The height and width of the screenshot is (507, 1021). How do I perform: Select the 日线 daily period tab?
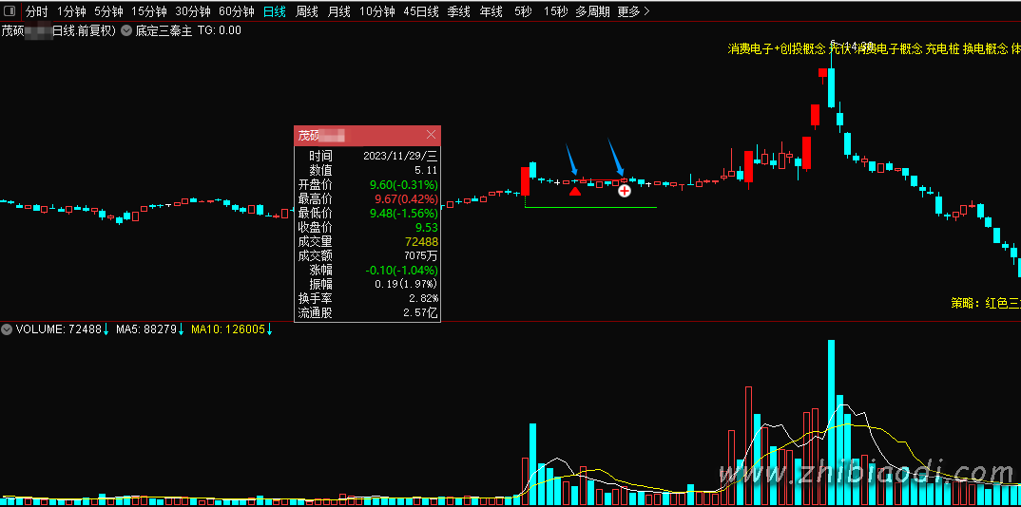click(x=275, y=11)
